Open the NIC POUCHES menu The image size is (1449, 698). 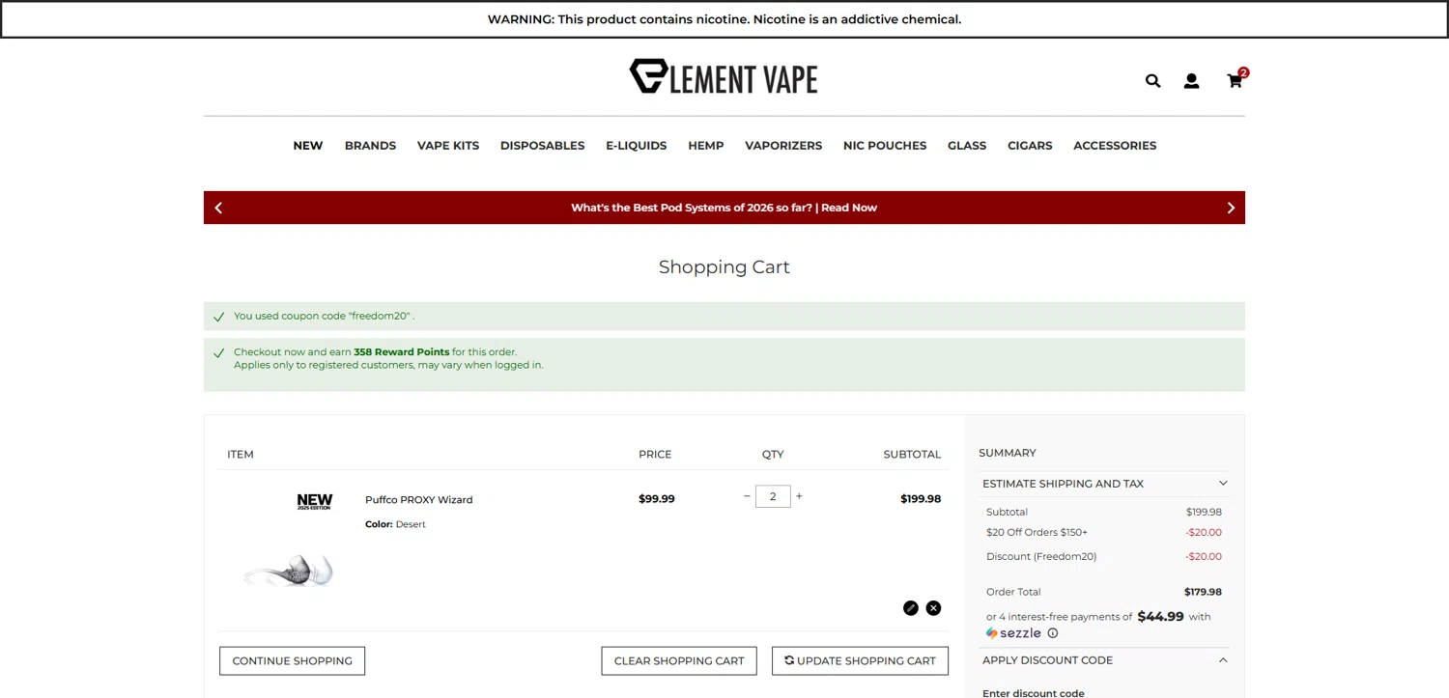coord(885,146)
